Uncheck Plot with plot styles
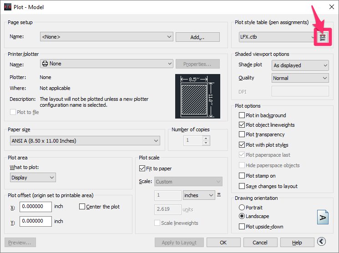Image resolution: width=339 pixels, height=253 pixels. tap(242, 144)
